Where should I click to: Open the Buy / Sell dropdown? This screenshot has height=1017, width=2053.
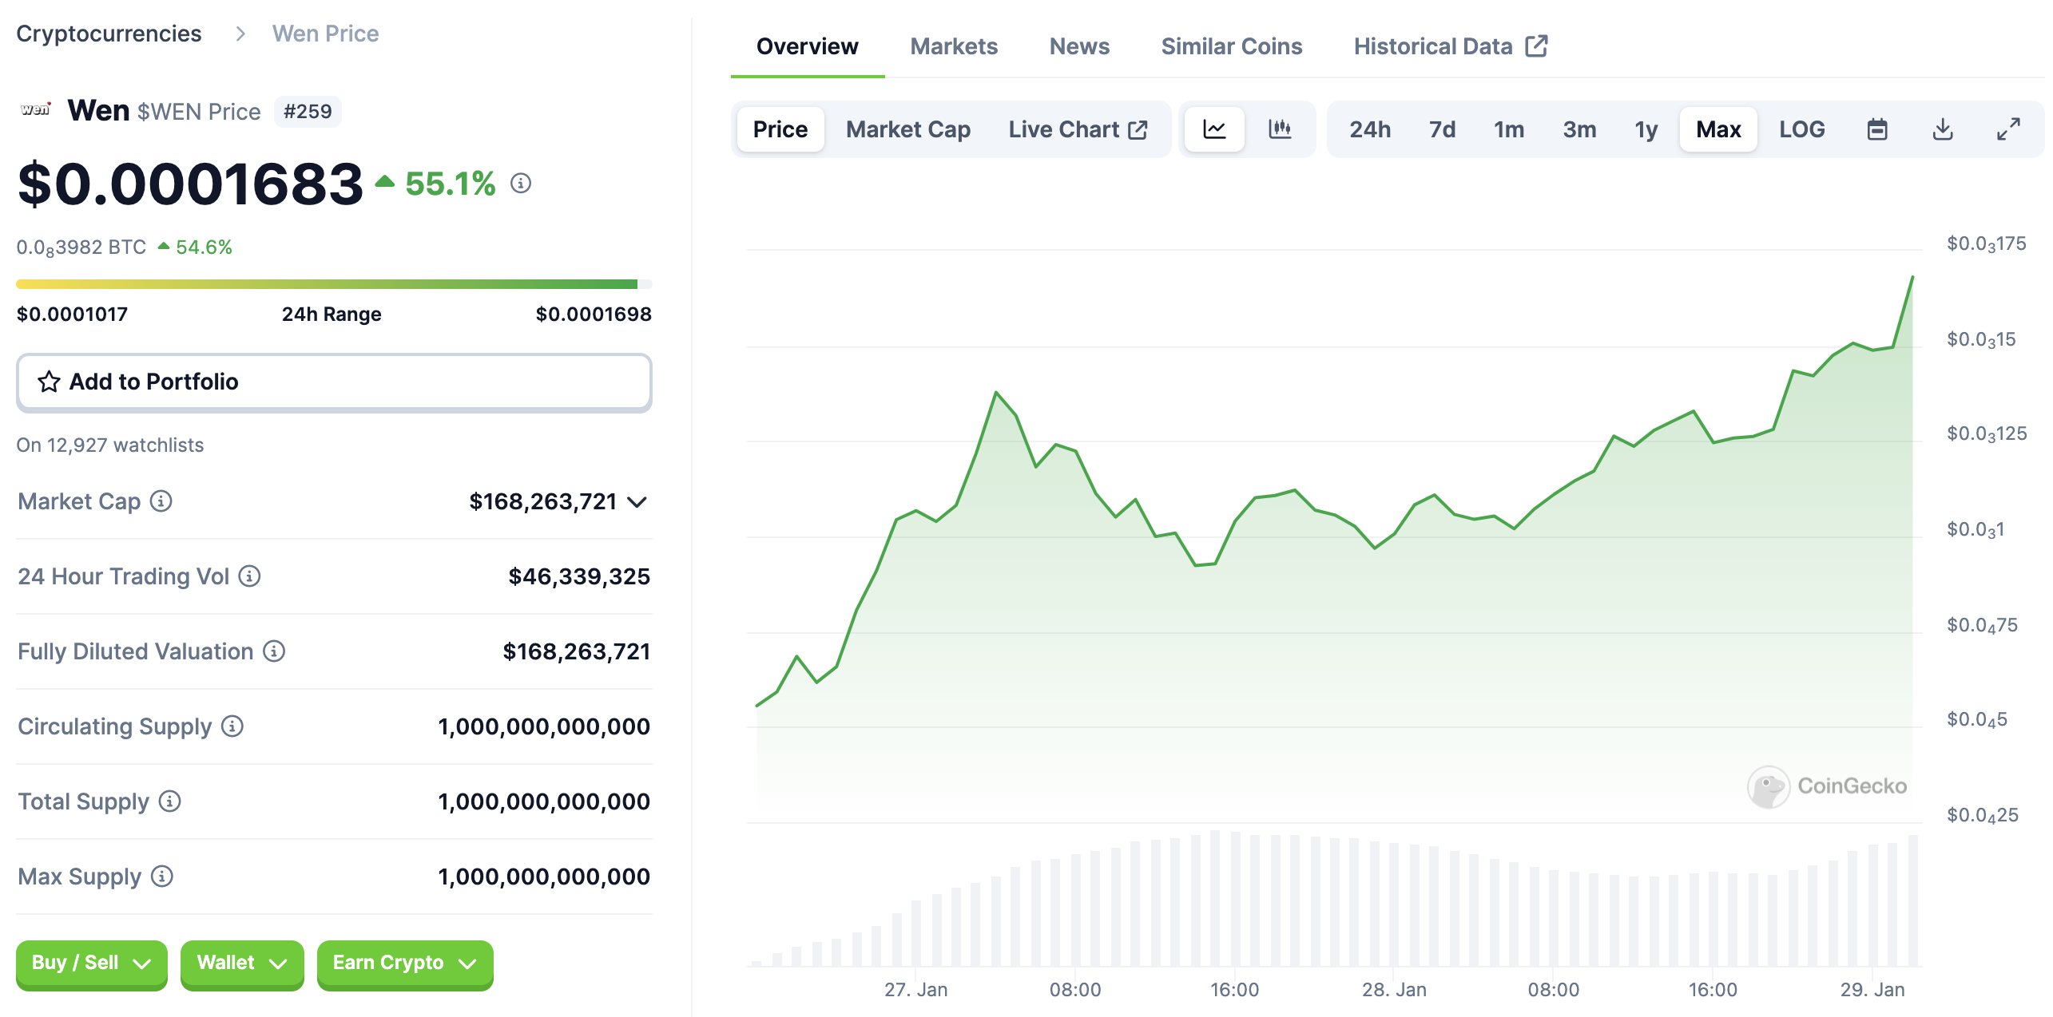pyautogui.click(x=91, y=964)
